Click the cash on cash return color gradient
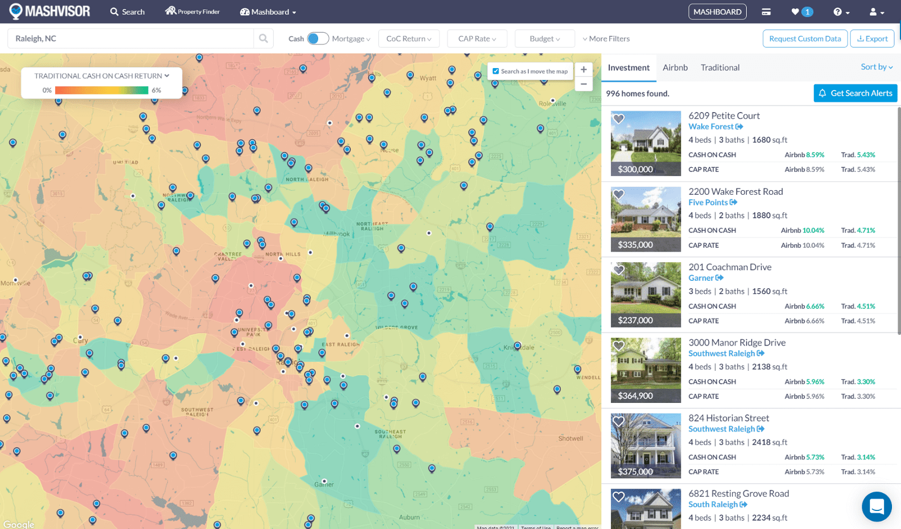The height and width of the screenshot is (529, 901). [x=101, y=89]
